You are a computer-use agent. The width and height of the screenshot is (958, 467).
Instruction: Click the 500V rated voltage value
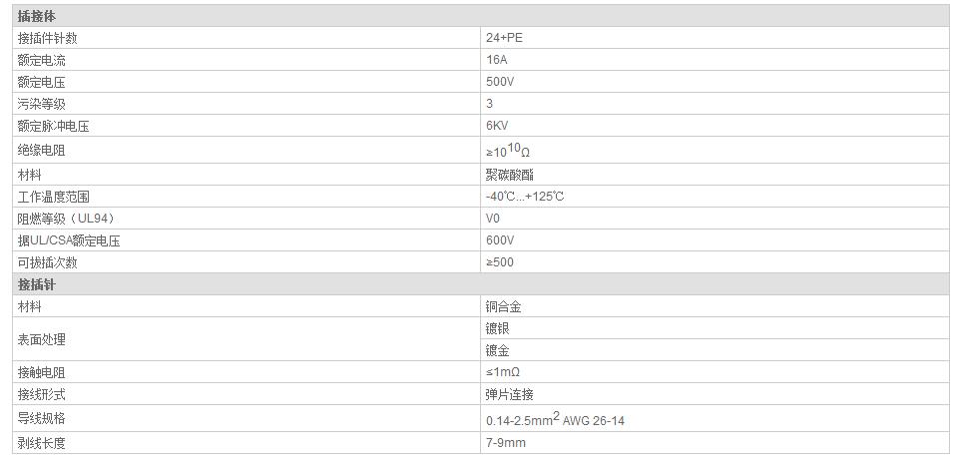click(x=500, y=82)
